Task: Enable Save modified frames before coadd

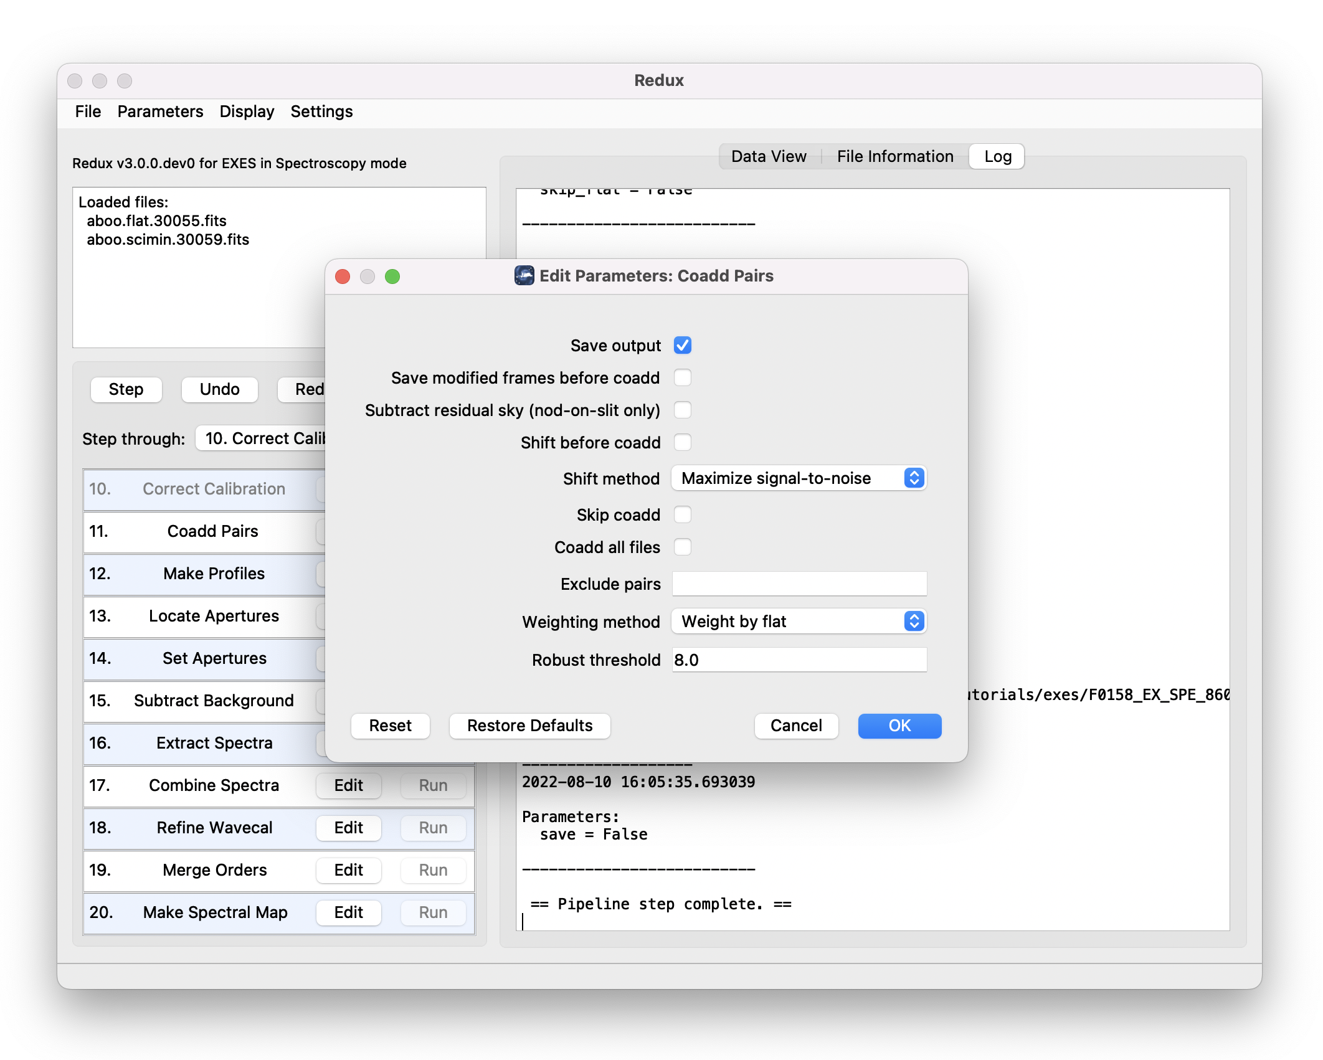Action: click(683, 377)
